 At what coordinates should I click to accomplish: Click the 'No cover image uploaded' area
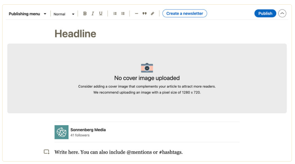[147, 78]
